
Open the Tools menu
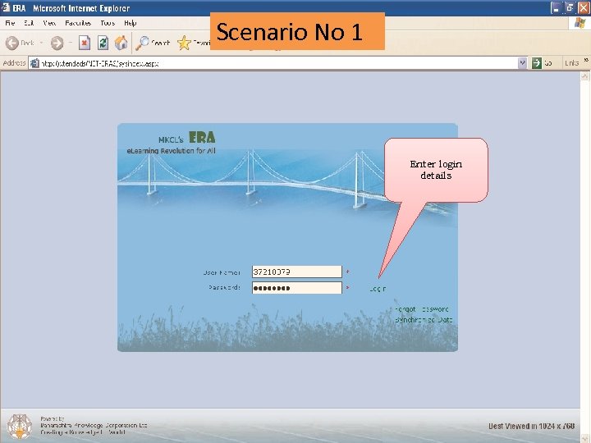(x=108, y=23)
